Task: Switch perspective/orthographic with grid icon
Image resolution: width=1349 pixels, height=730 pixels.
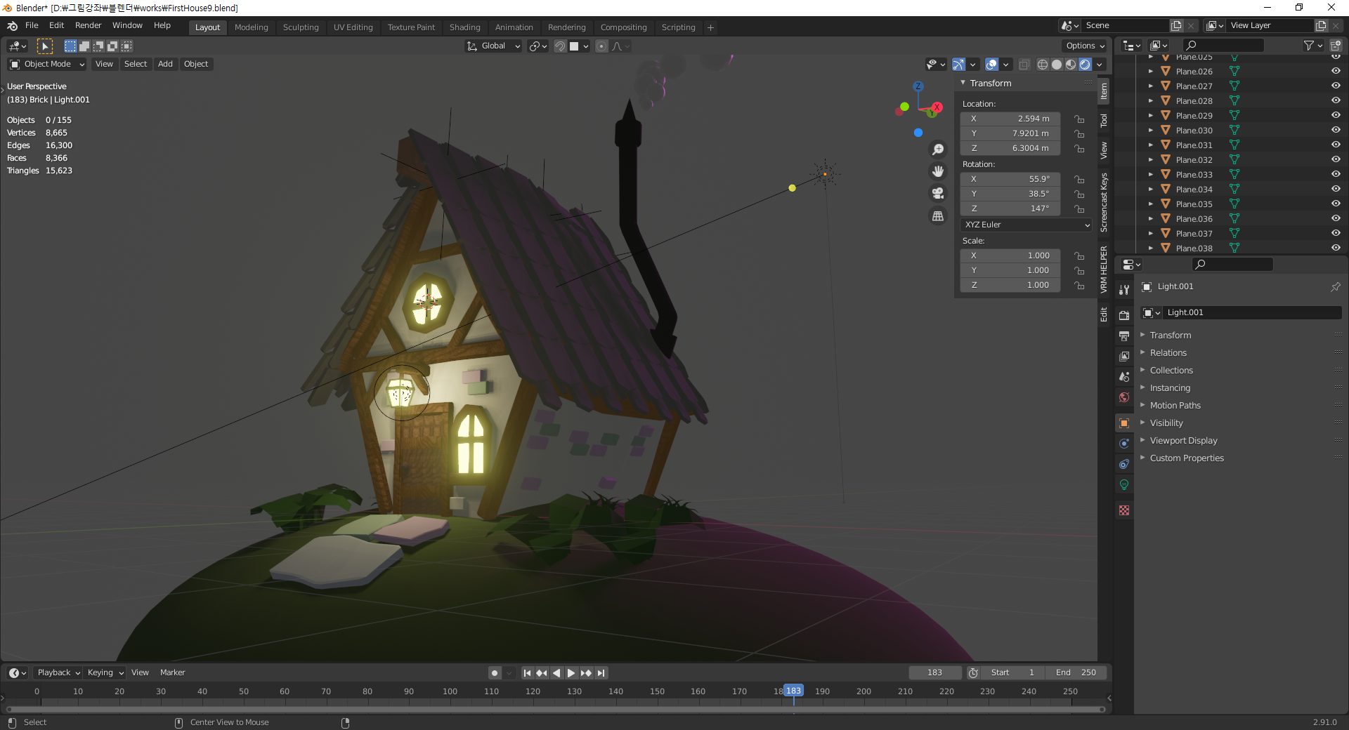Action: [938, 215]
